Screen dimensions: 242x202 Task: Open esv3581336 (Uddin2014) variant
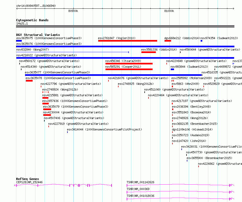pyautogui.click(x=159, y=49)
